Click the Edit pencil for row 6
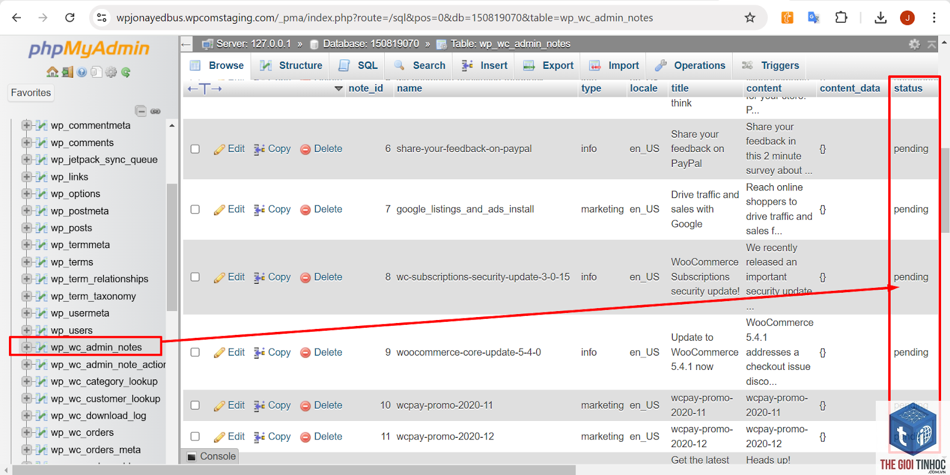 coord(220,149)
